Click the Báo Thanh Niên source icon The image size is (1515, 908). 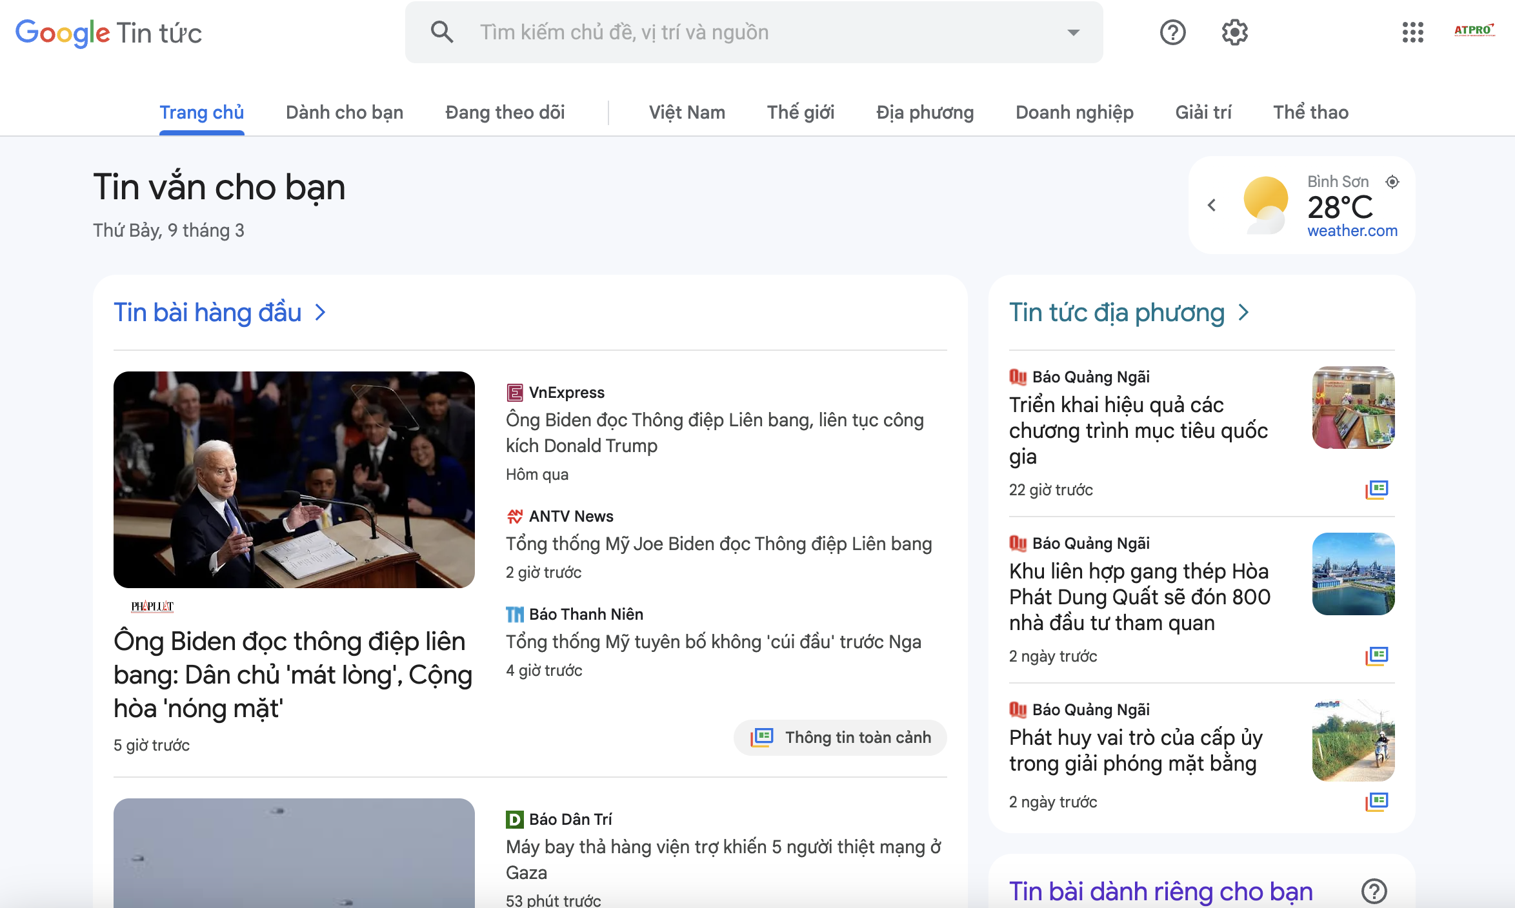click(x=514, y=614)
